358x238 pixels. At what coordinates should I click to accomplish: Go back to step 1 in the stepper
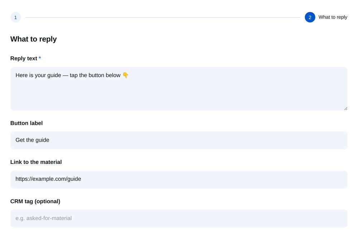pos(15,17)
